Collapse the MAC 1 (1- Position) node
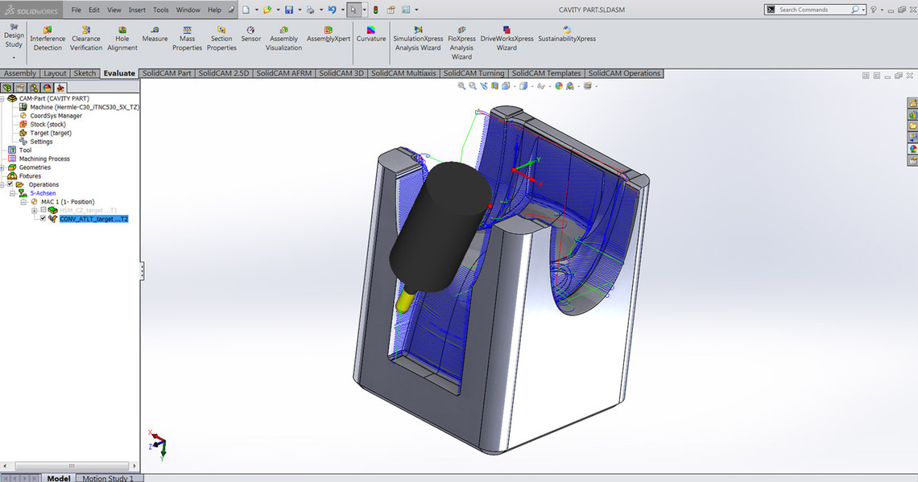918x482 pixels. tap(23, 202)
